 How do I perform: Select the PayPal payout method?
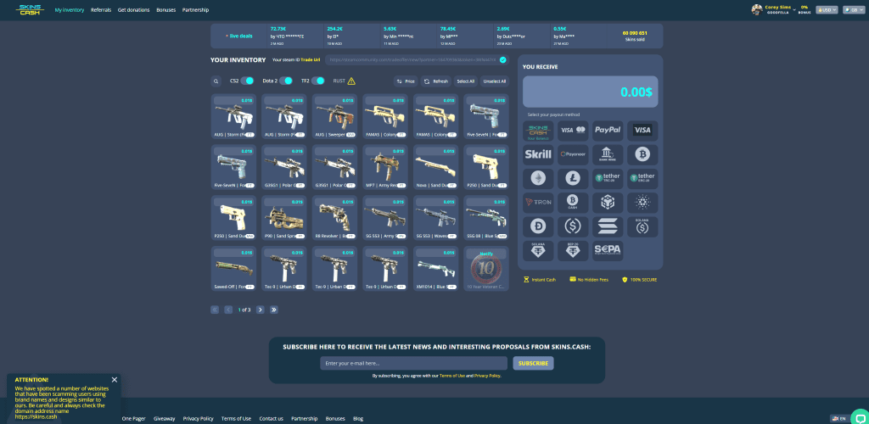pos(608,131)
